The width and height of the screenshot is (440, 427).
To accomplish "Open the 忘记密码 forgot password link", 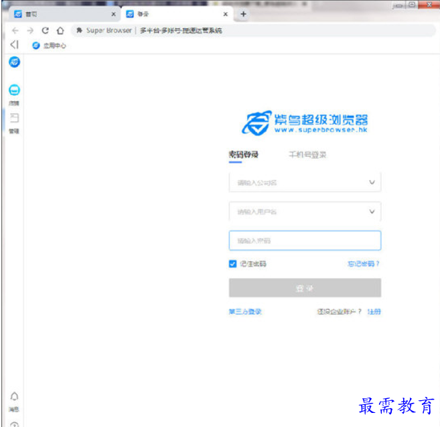I will click(364, 263).
